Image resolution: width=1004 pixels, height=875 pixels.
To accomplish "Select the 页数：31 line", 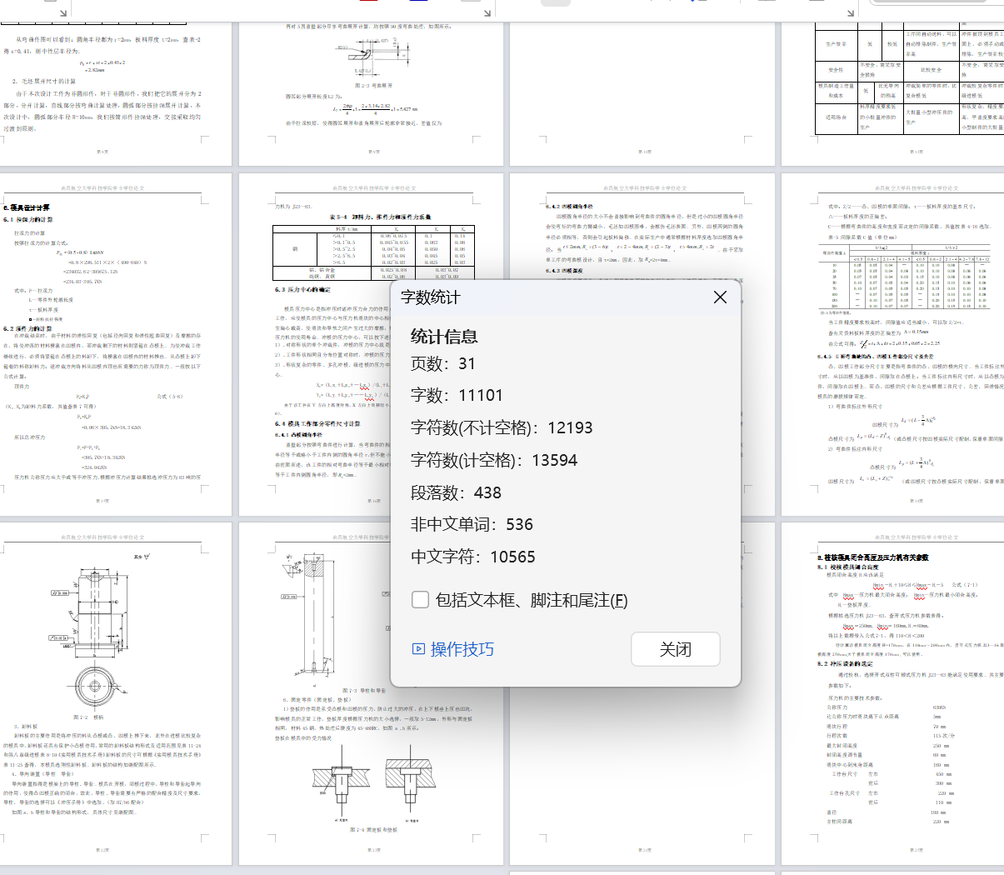I will (x=443, y=363).
